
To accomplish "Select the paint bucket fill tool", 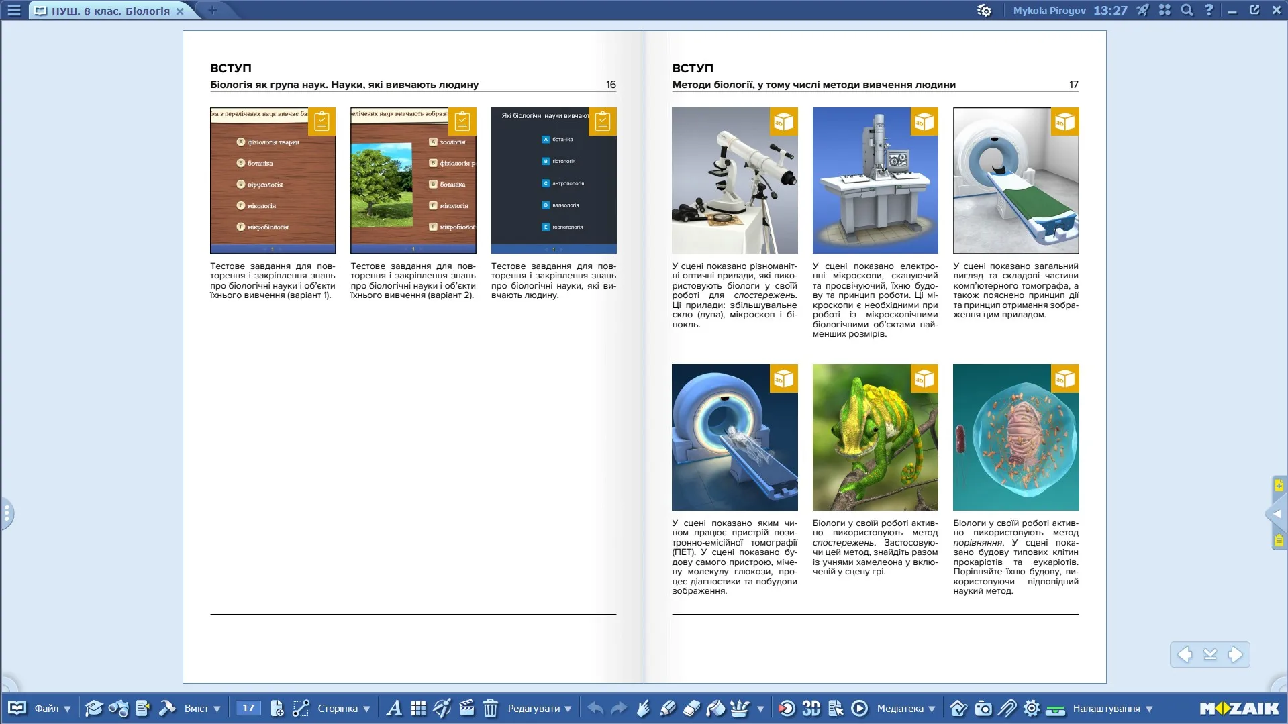I will [x=715, y=709].
